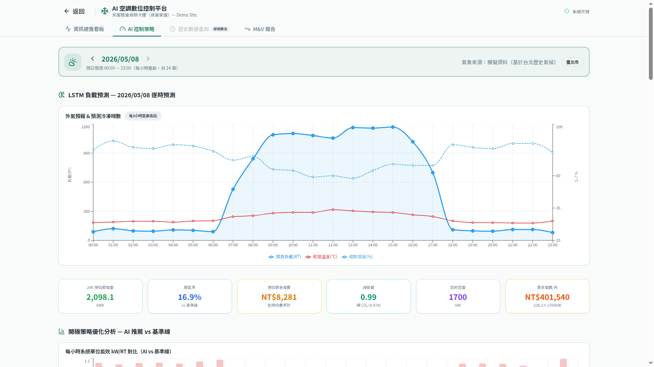
Task: Click the 12:00 dry-bulb temperature point
Action: pyautogui.click(x=333, y=209)
